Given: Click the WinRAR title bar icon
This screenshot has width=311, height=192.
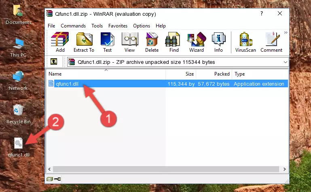Looking at the screenshot, I should tap(49, 13).
